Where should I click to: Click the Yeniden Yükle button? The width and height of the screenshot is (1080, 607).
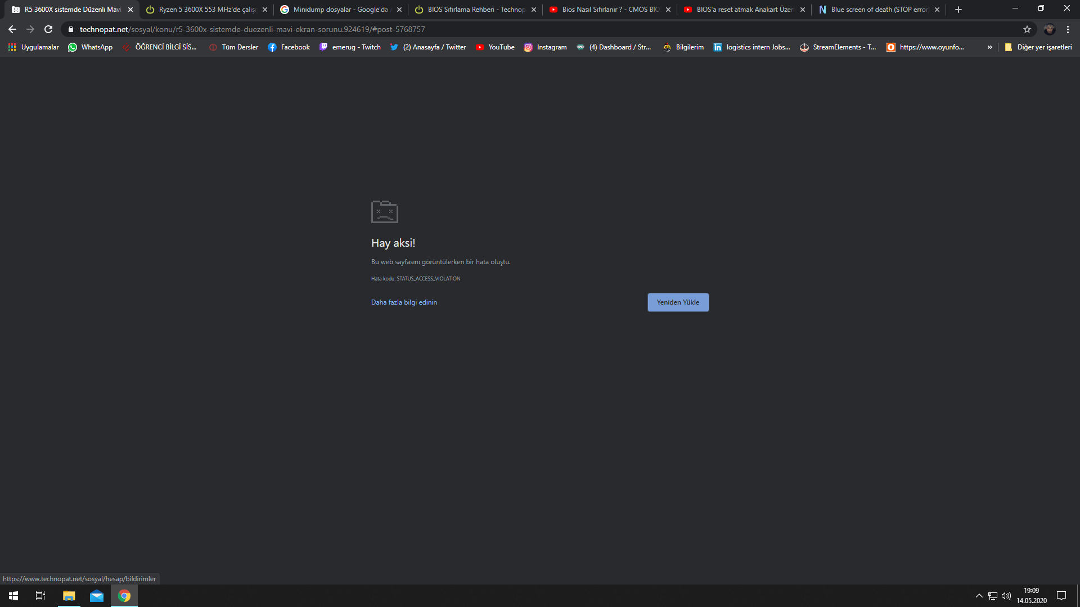click(678, 302)
